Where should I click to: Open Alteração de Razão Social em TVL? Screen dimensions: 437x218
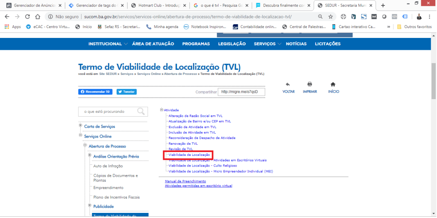(x=195, y=116)
